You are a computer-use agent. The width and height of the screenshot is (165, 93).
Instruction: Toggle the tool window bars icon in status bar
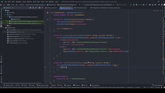pos(1,88)
